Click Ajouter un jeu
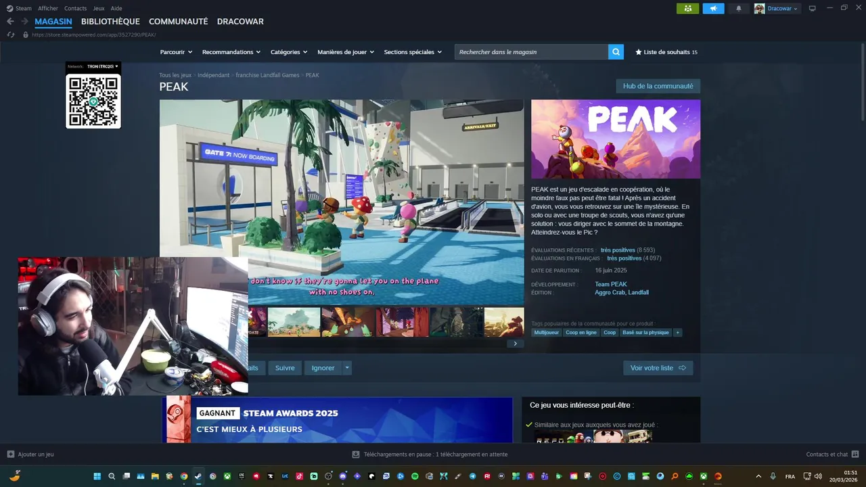Screen dimensions: 866x487 coord(30,455)
